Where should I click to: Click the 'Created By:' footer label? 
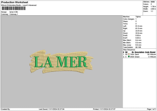(5, 109)
